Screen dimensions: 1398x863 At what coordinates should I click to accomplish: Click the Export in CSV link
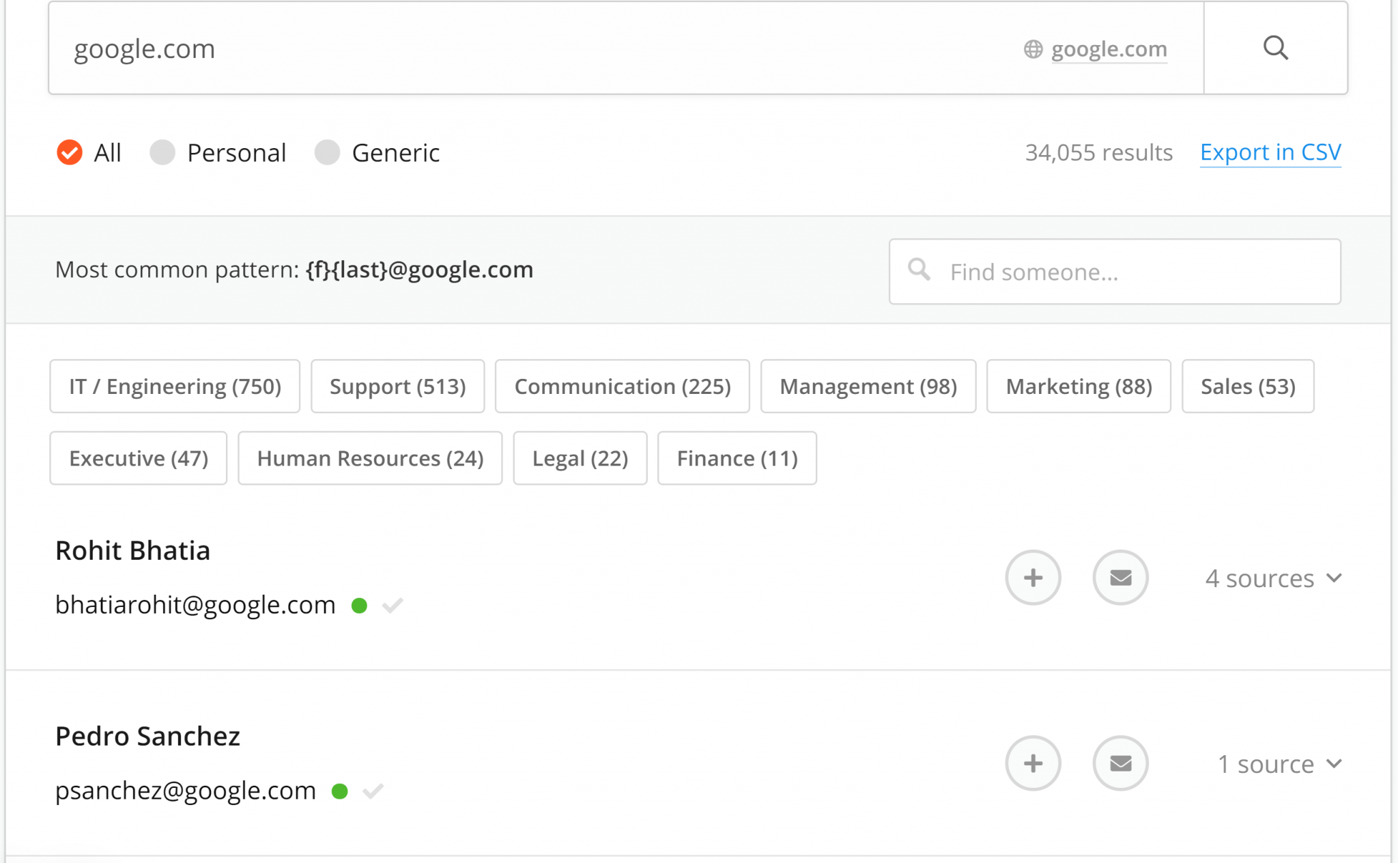pyautogui.click(x=1270, y=152)
